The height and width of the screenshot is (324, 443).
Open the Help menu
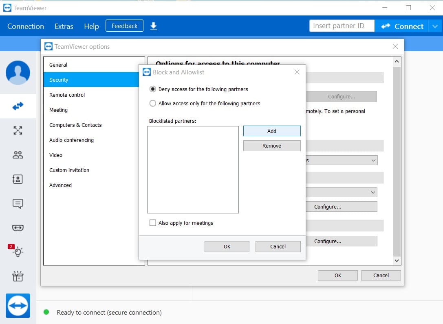click(x=92, y=26)
